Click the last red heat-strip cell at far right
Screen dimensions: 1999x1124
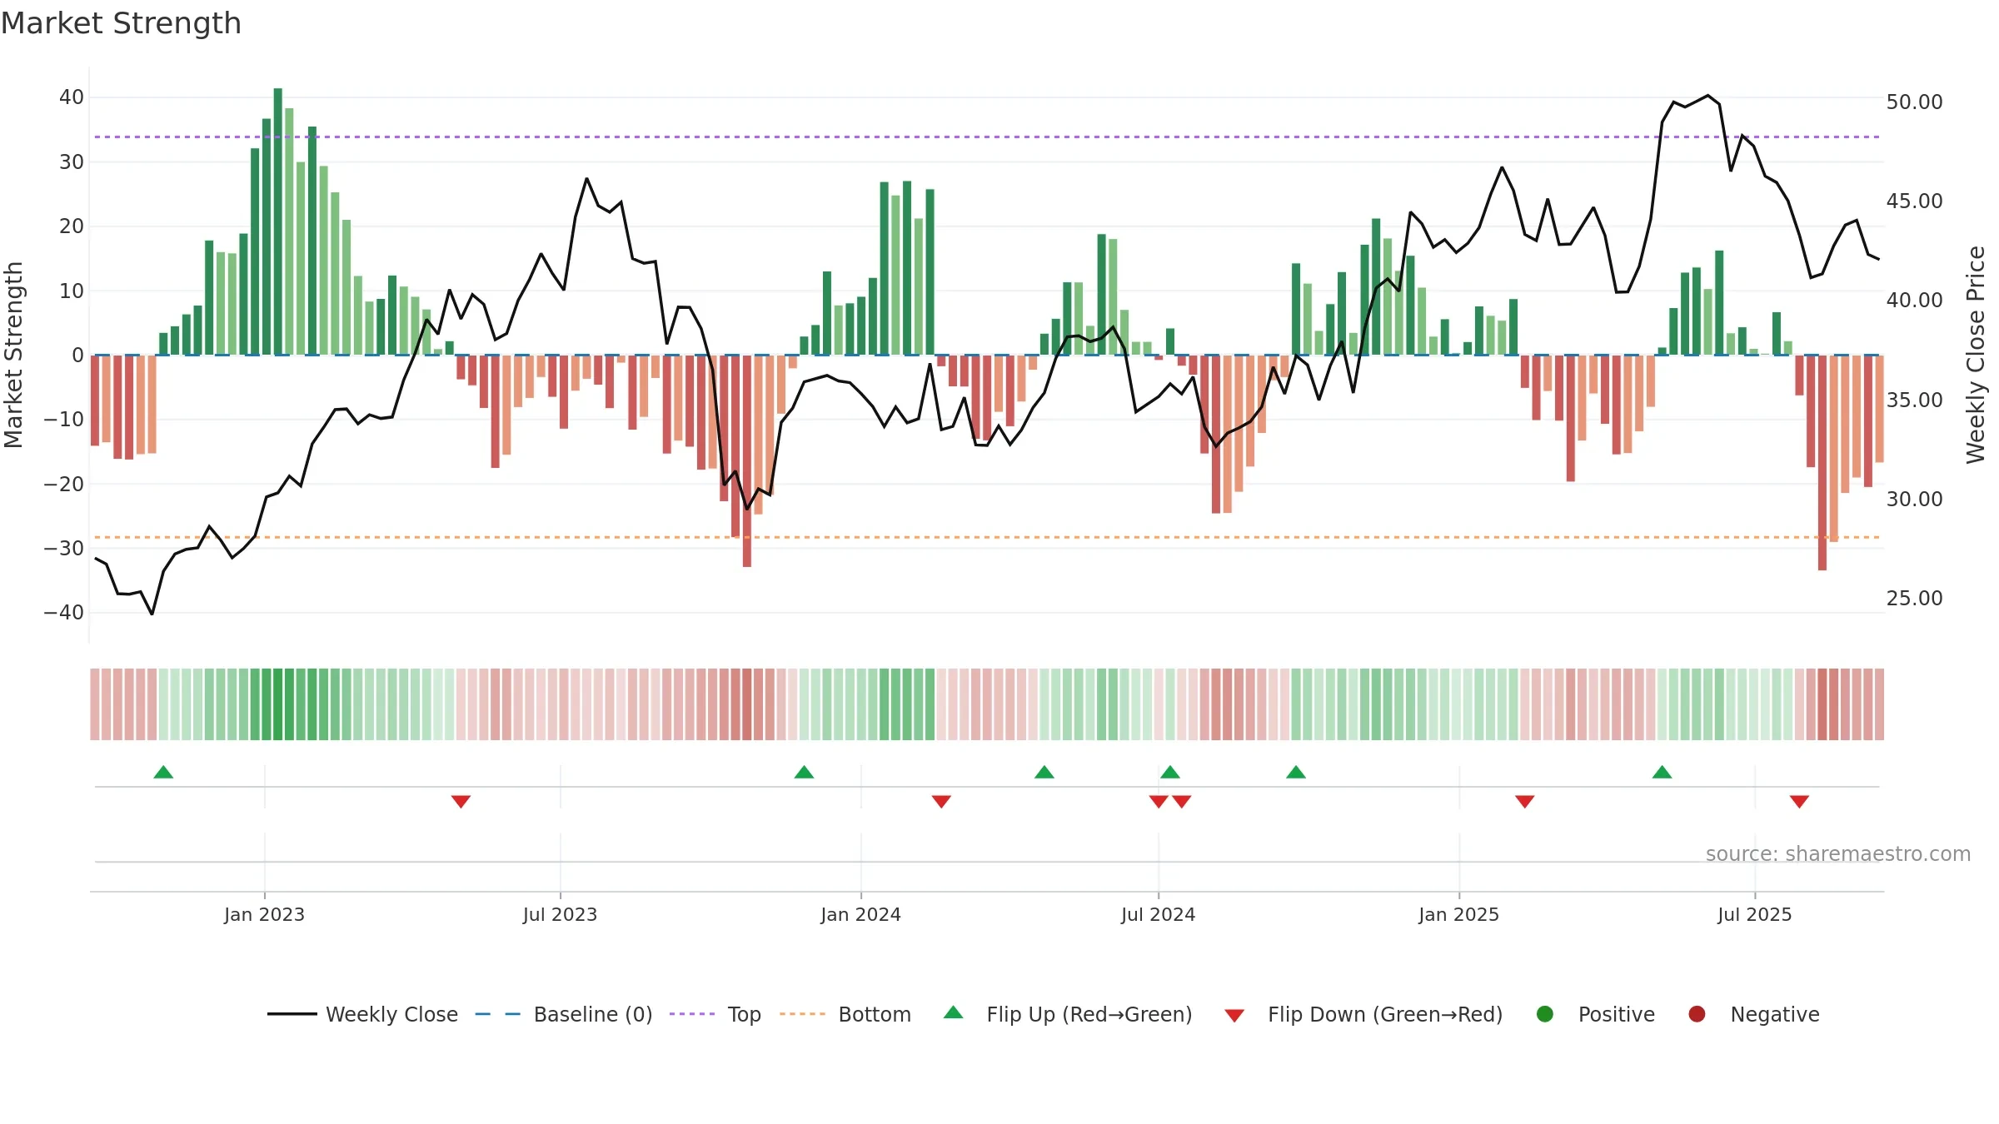[x=1879, y=704]
